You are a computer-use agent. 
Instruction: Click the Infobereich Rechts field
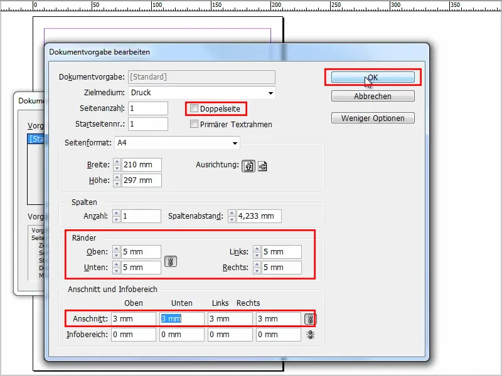279,335
